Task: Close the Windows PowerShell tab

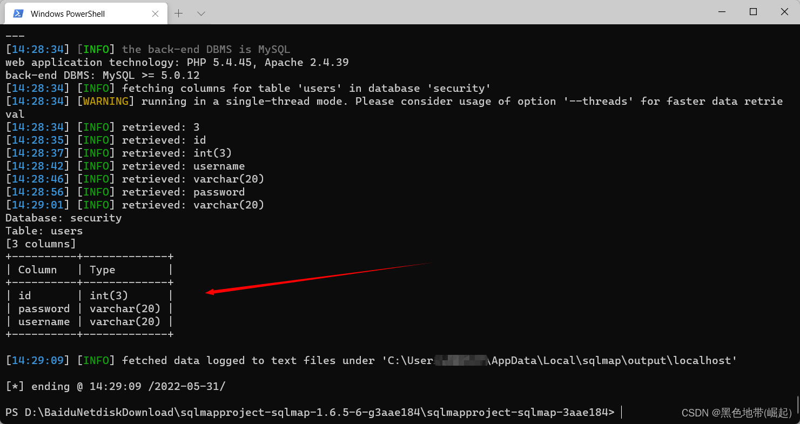Action: (x=155, y=14)
